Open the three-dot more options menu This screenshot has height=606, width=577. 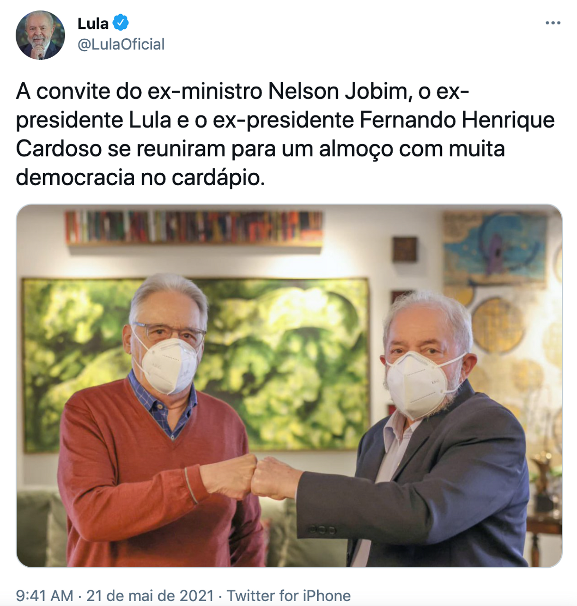coord(553,23)
